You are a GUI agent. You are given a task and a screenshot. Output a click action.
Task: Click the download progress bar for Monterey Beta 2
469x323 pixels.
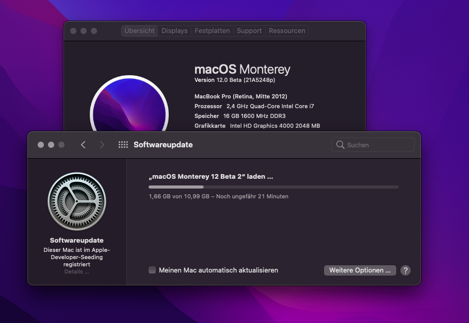click(x=273, y=187)
